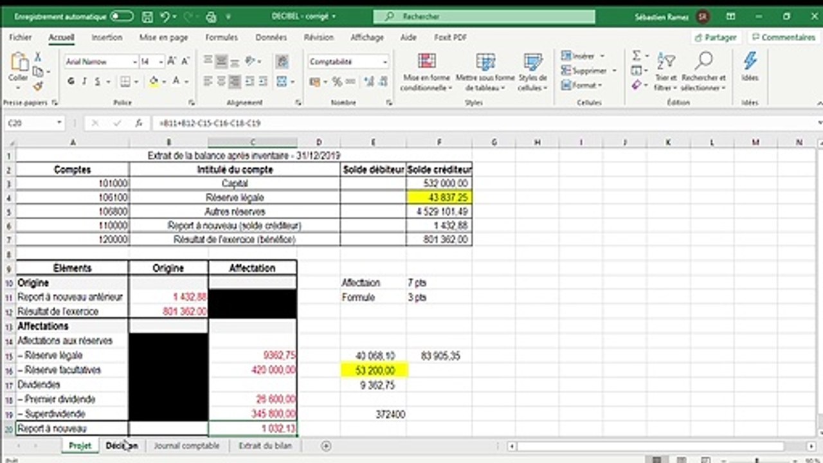Screen dimensions: 823x463
Task: Click in the formula bar
Action: 485,123
